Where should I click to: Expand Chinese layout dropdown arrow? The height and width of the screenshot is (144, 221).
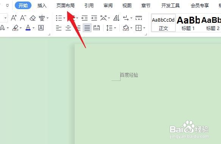pyautogui.click(x=109, y=18)
